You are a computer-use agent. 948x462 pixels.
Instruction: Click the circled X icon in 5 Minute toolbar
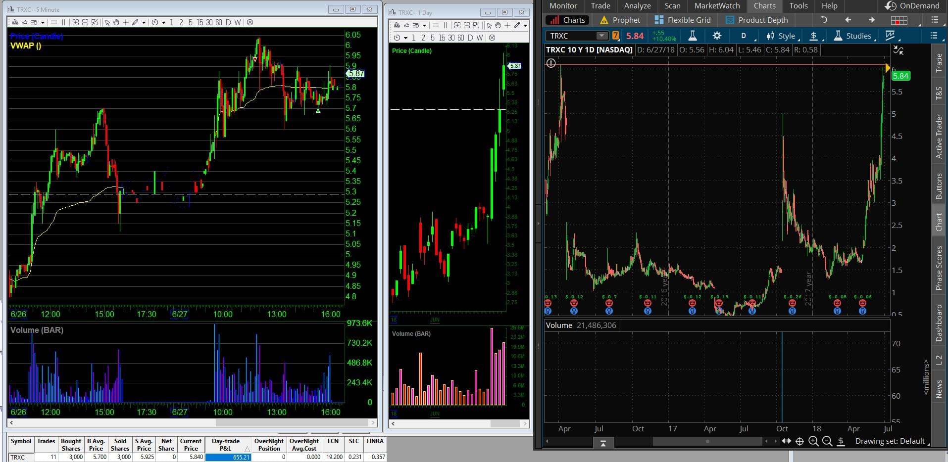coord(250,22)
